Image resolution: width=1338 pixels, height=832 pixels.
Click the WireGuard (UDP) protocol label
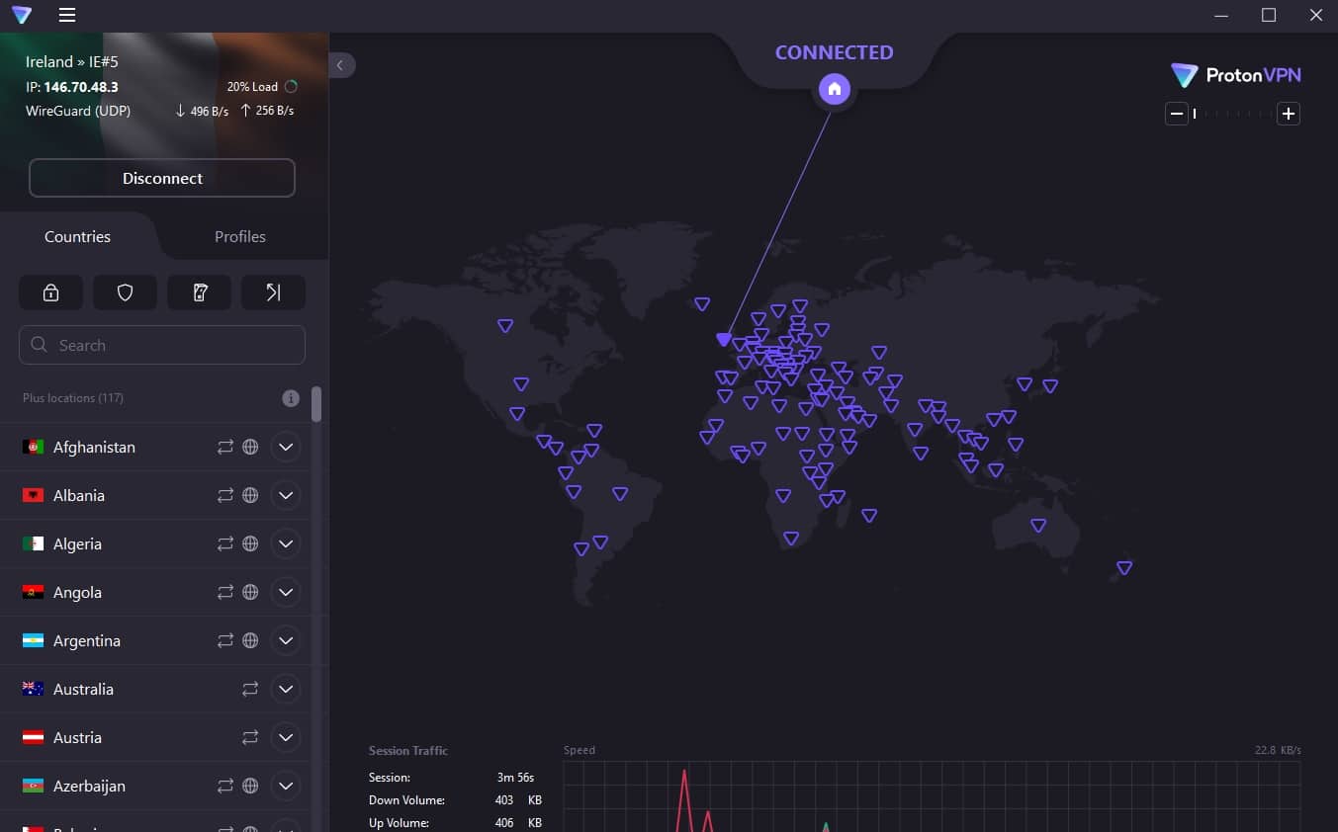78,111
